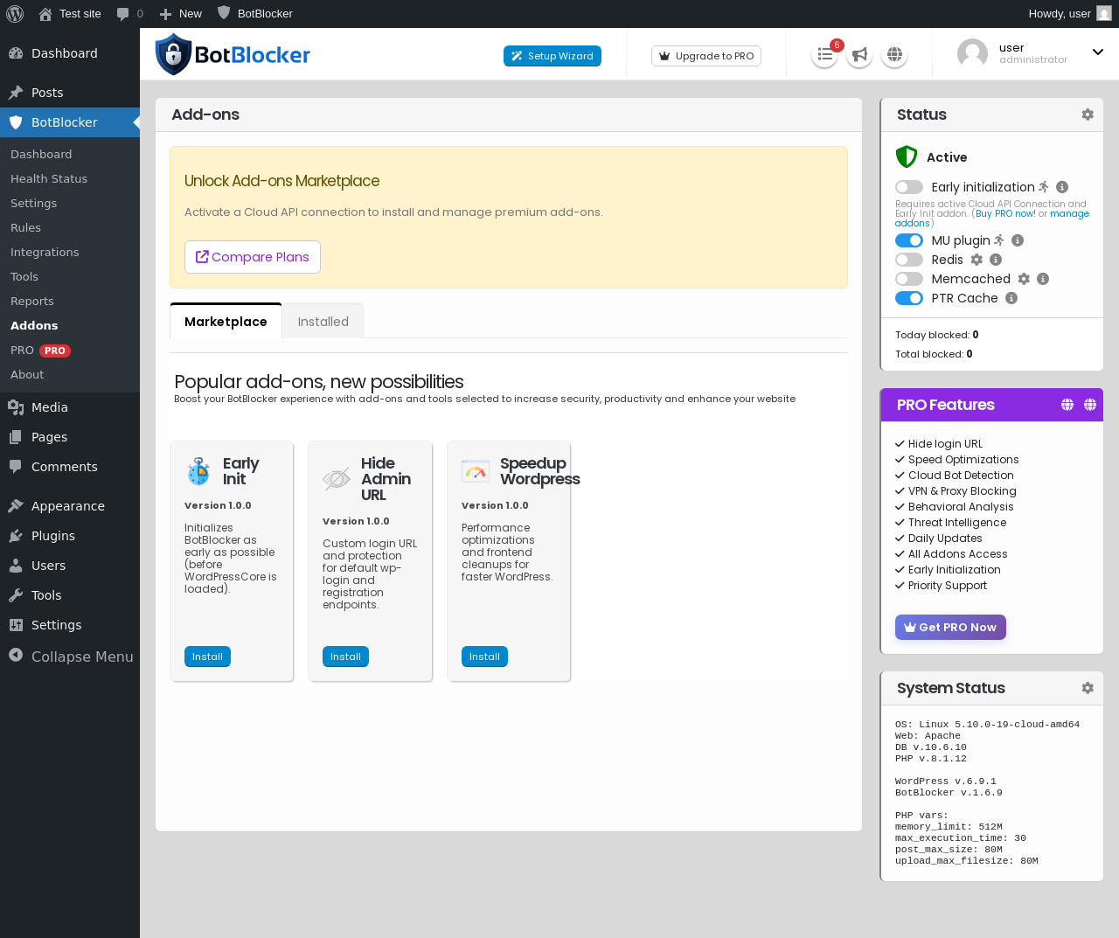Click the Total blocked: 0 text
The width and height of the screenshot is (1119, 938).
(x=934, y=354)
